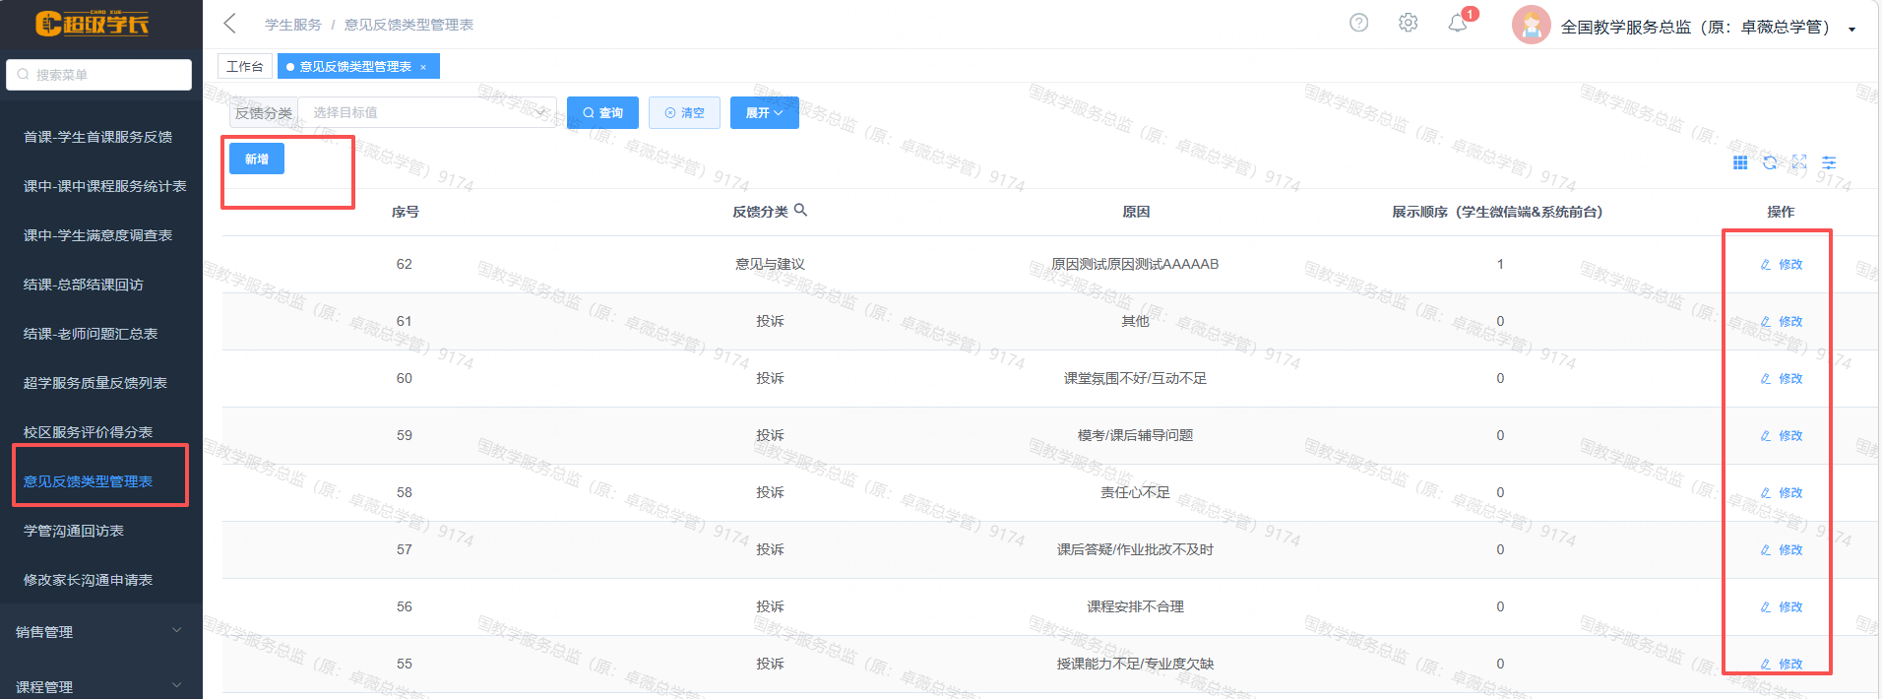
Task: Switch to the 工作台 tab
Action: pyautogui.click(x=245, y=66)
